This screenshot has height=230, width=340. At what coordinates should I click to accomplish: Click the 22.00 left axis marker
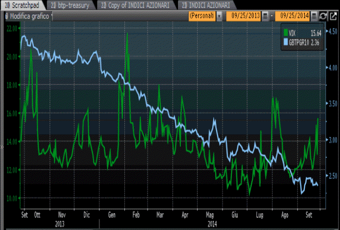point(12,28)
